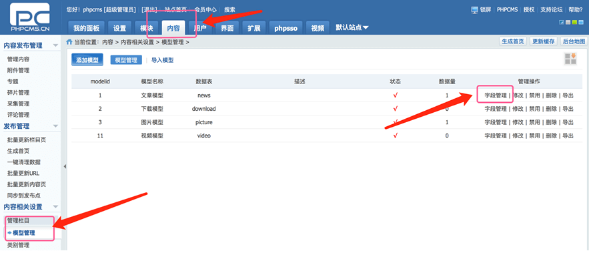
Task: Click the PHPCMS.CN logo
Action: pos(30,17)
